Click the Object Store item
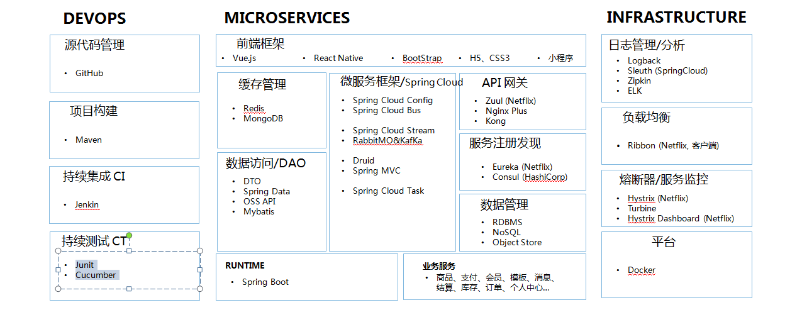Screen dimensions: 802x322 pyautogui.click(x=517, y=242)
